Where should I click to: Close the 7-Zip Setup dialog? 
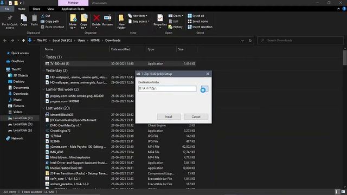(208, 74)
